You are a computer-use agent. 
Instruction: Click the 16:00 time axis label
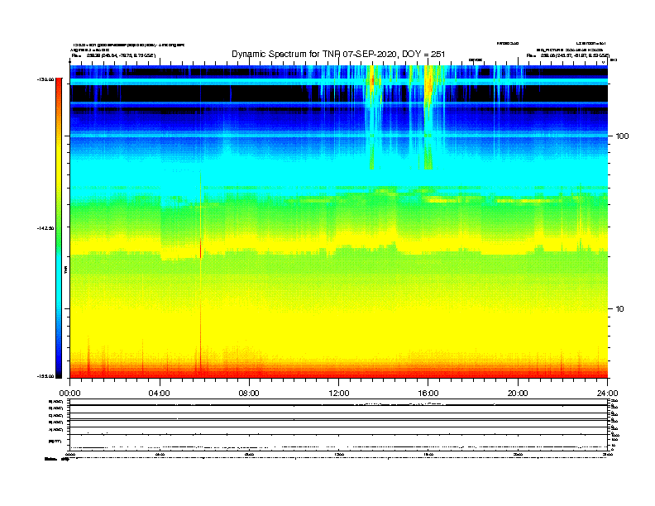(428, 394)
